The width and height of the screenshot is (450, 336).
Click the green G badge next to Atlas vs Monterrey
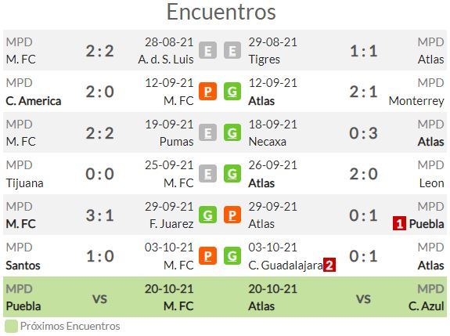(232, 92)
